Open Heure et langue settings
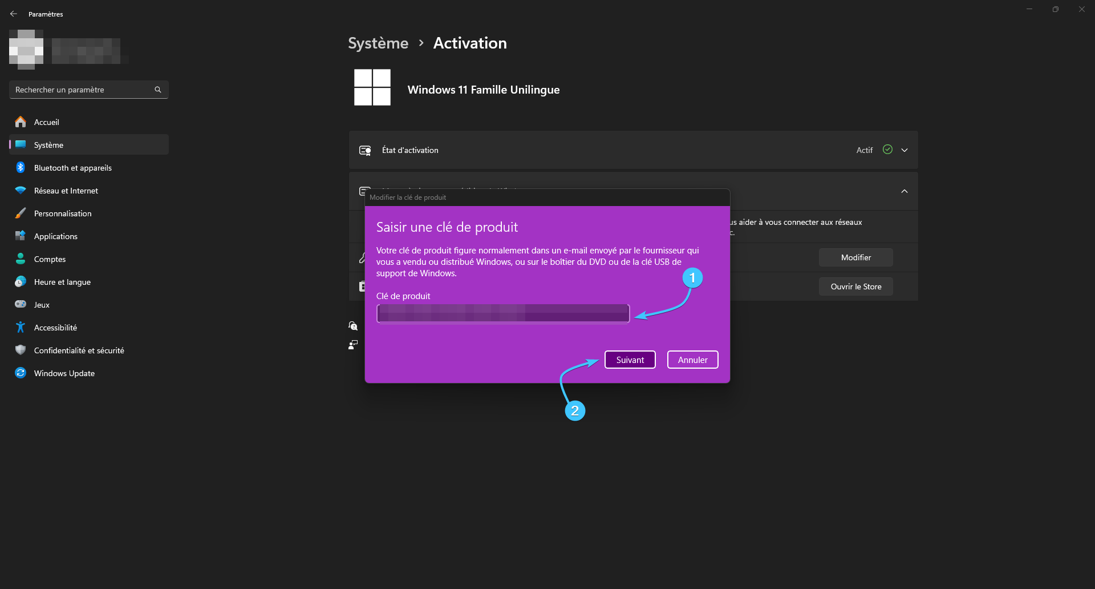This screenshot has width=1095, height=589. click(89, 282)
